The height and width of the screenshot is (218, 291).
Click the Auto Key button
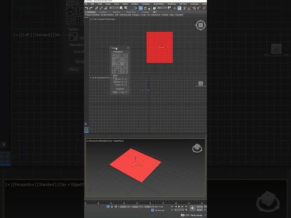(x=200, y=207)
